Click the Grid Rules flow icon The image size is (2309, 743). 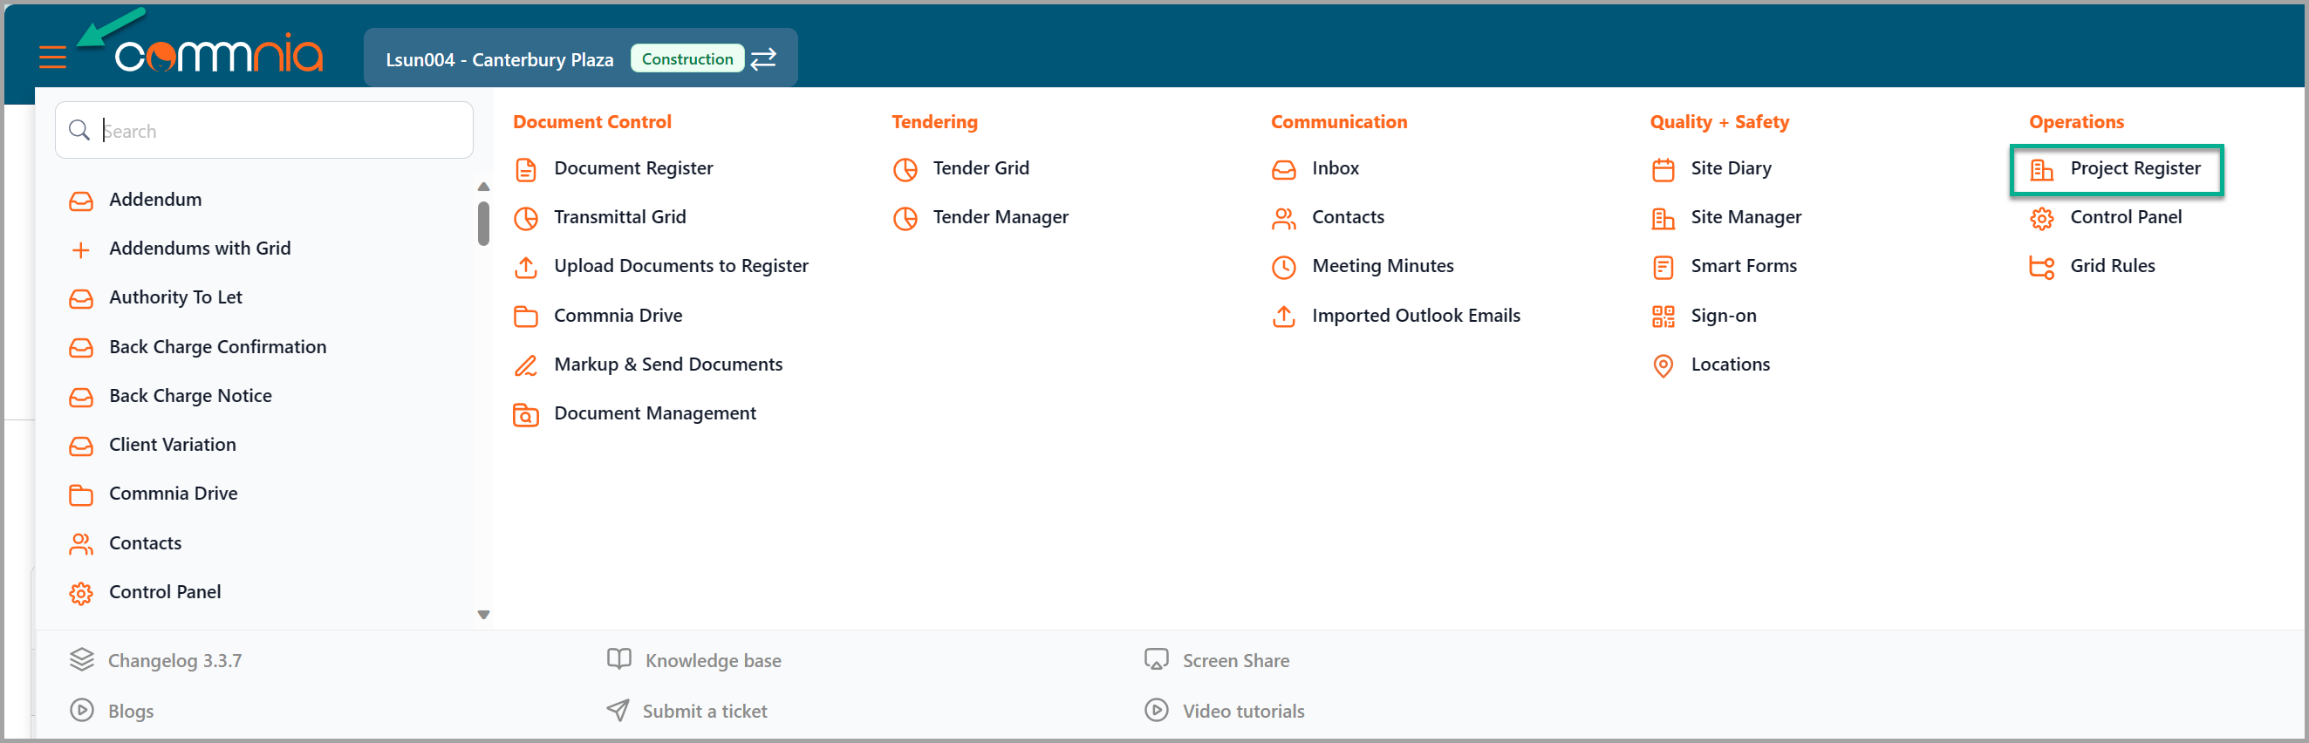pyautogui.click(x=2043, y=267)
